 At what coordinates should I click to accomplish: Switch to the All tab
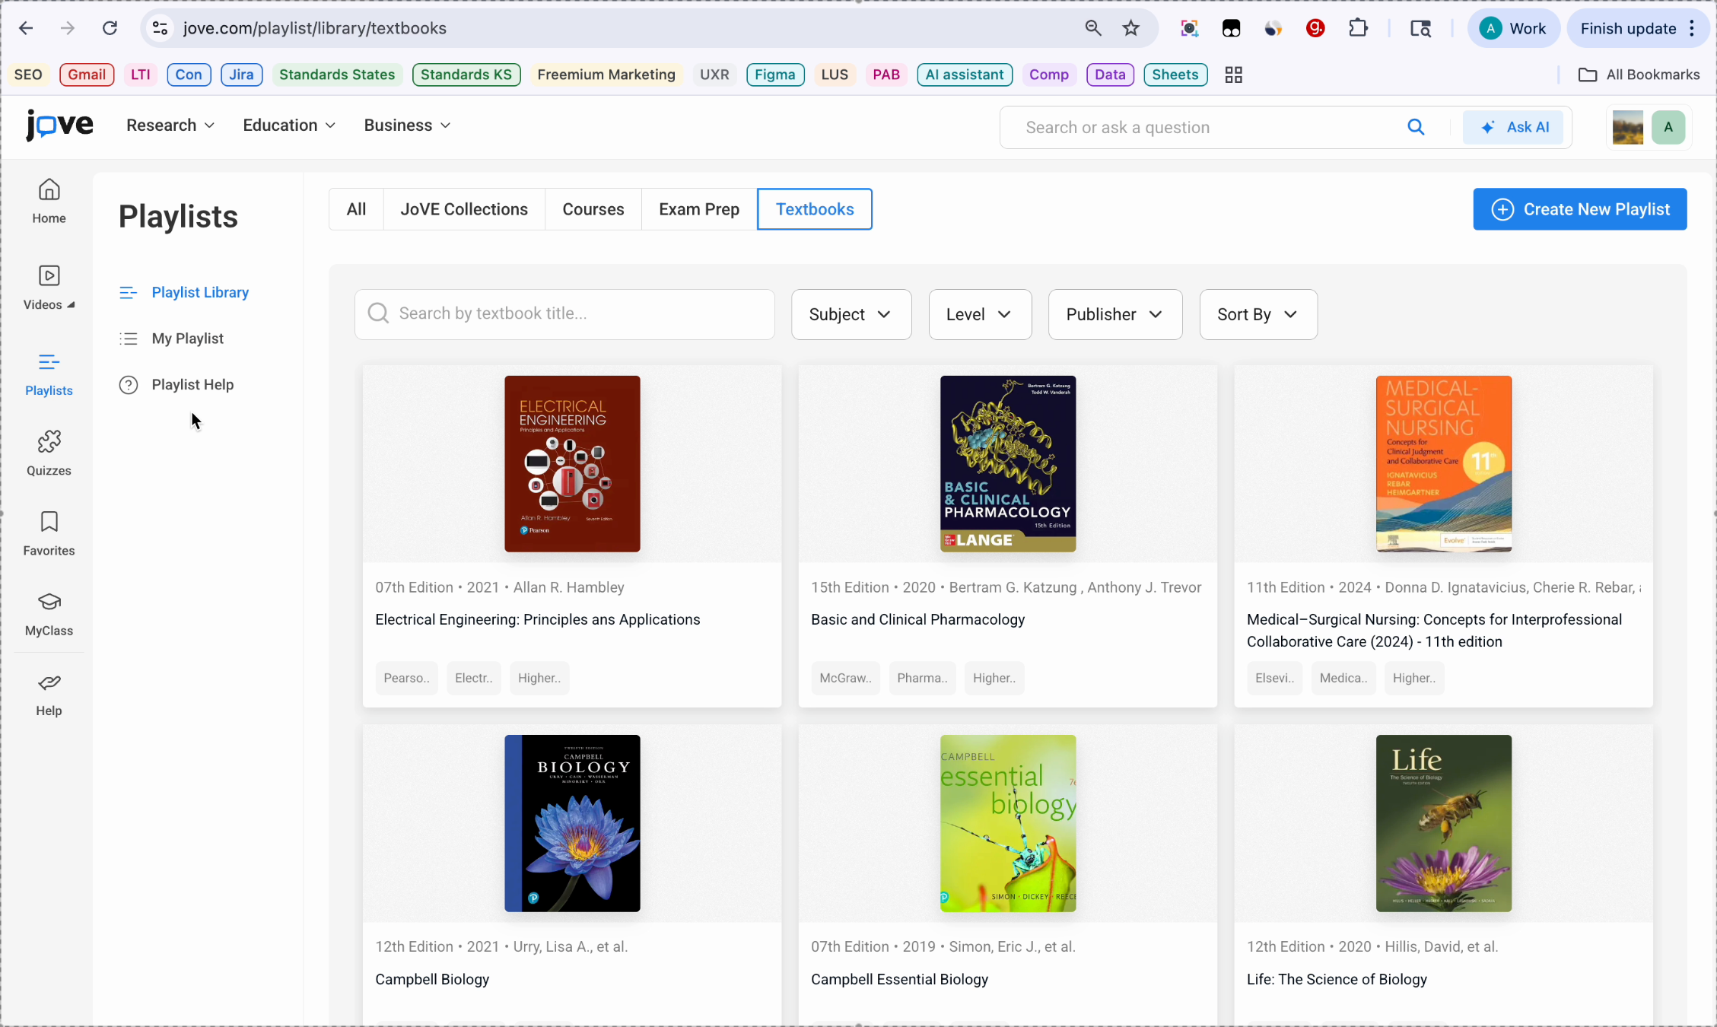tap(356, 209)
